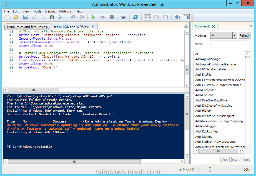Open the File menu
256x176 pixels.
[x=7, y=11]
